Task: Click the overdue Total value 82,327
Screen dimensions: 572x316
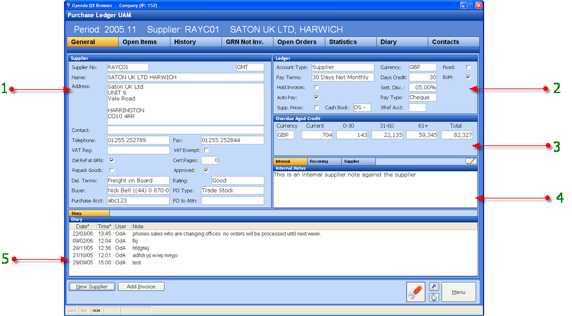Action: point(457,135)
